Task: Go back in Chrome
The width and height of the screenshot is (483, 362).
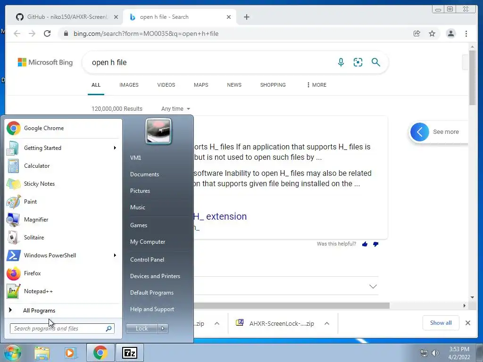Action: coord(17,33)
